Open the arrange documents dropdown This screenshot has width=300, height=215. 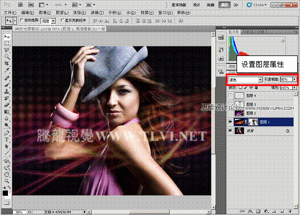[77, 5]
